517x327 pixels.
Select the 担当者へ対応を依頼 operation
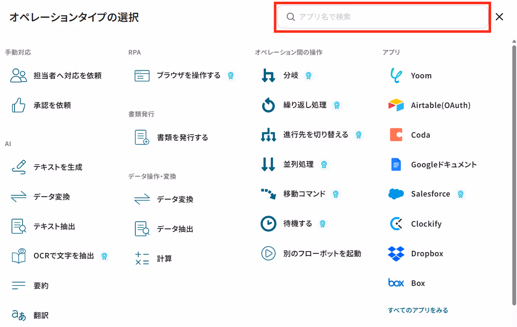pos(67,76)
